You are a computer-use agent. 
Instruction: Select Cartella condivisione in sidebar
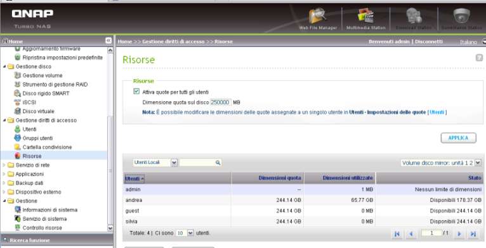pyautogui.click(x=47, y=147)
